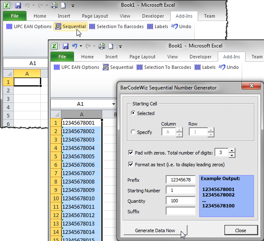This screenshot has height=241, width=264.
Task: Open Name Box dropdown in front window
Action: 114,104
